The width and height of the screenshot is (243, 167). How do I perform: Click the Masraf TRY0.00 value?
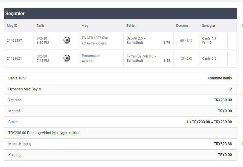(x=225, y=111)
